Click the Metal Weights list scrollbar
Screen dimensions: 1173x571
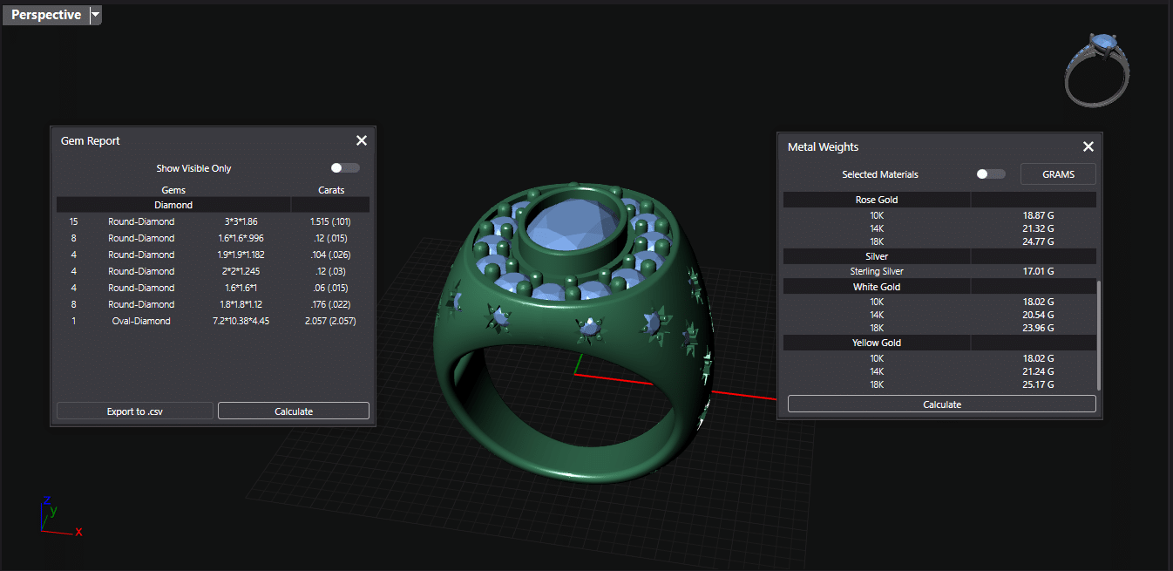pos(1098,335)
